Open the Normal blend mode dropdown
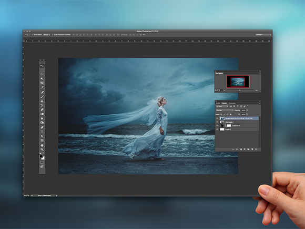 coord(225,110)
